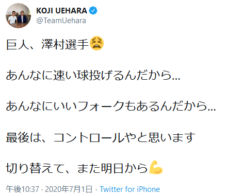Open the KOJI UEHARA profile avatar
Image resolution: width=243 pixels, height=195 pixels.
click(18, 15)
